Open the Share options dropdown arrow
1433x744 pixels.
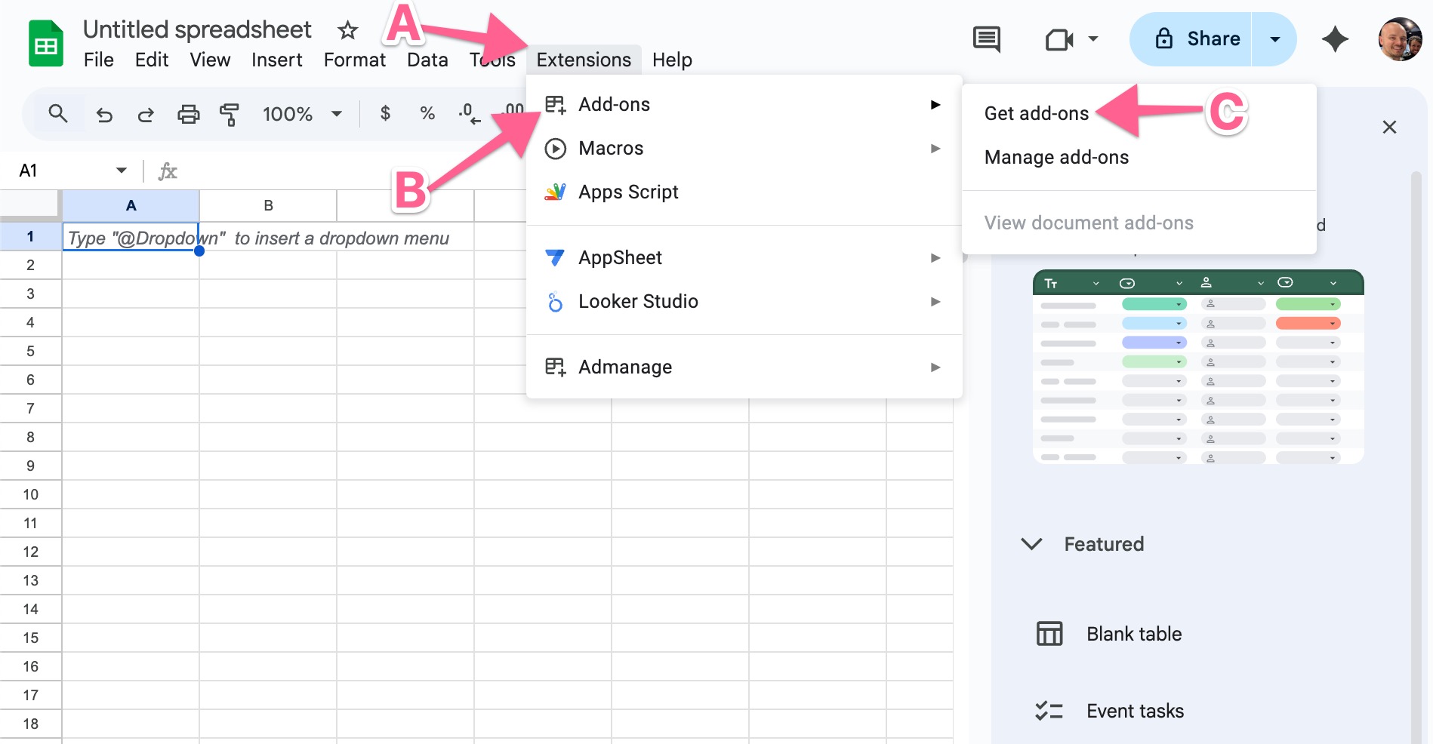click(1274, 39)
